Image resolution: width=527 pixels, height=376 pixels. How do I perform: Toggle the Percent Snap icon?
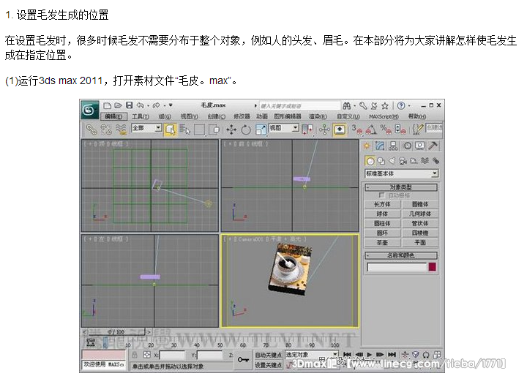tap(386, 129)
